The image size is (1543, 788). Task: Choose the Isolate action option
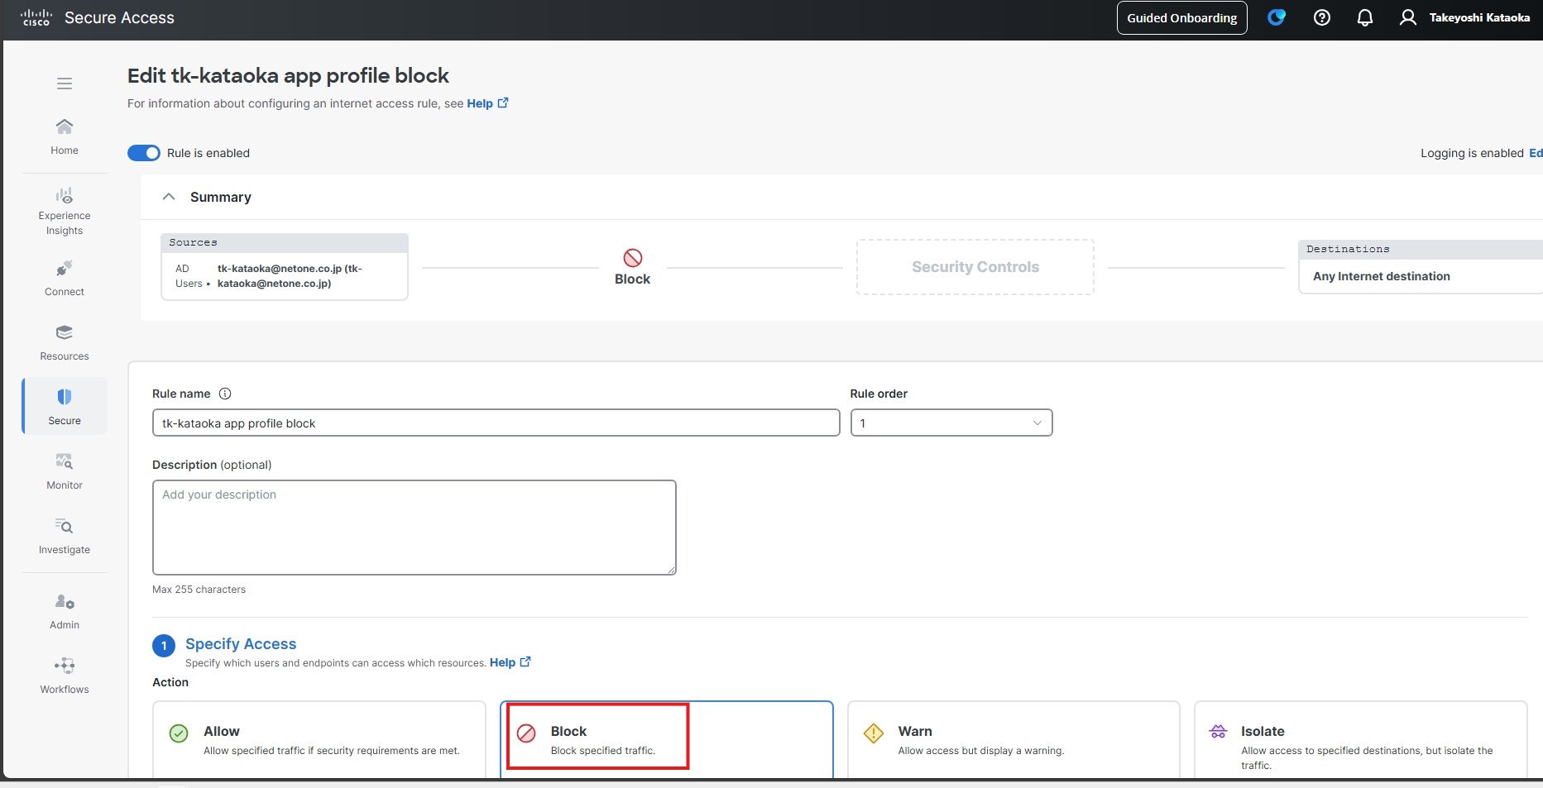click(1359, 739)
